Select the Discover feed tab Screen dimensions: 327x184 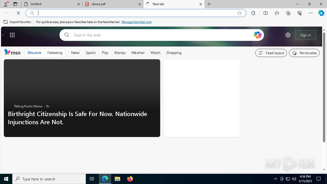[34, 53]
